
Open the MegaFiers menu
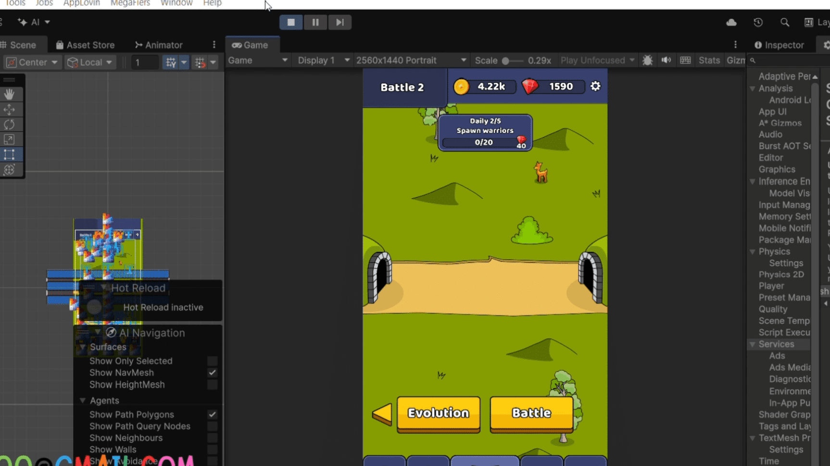130,3
